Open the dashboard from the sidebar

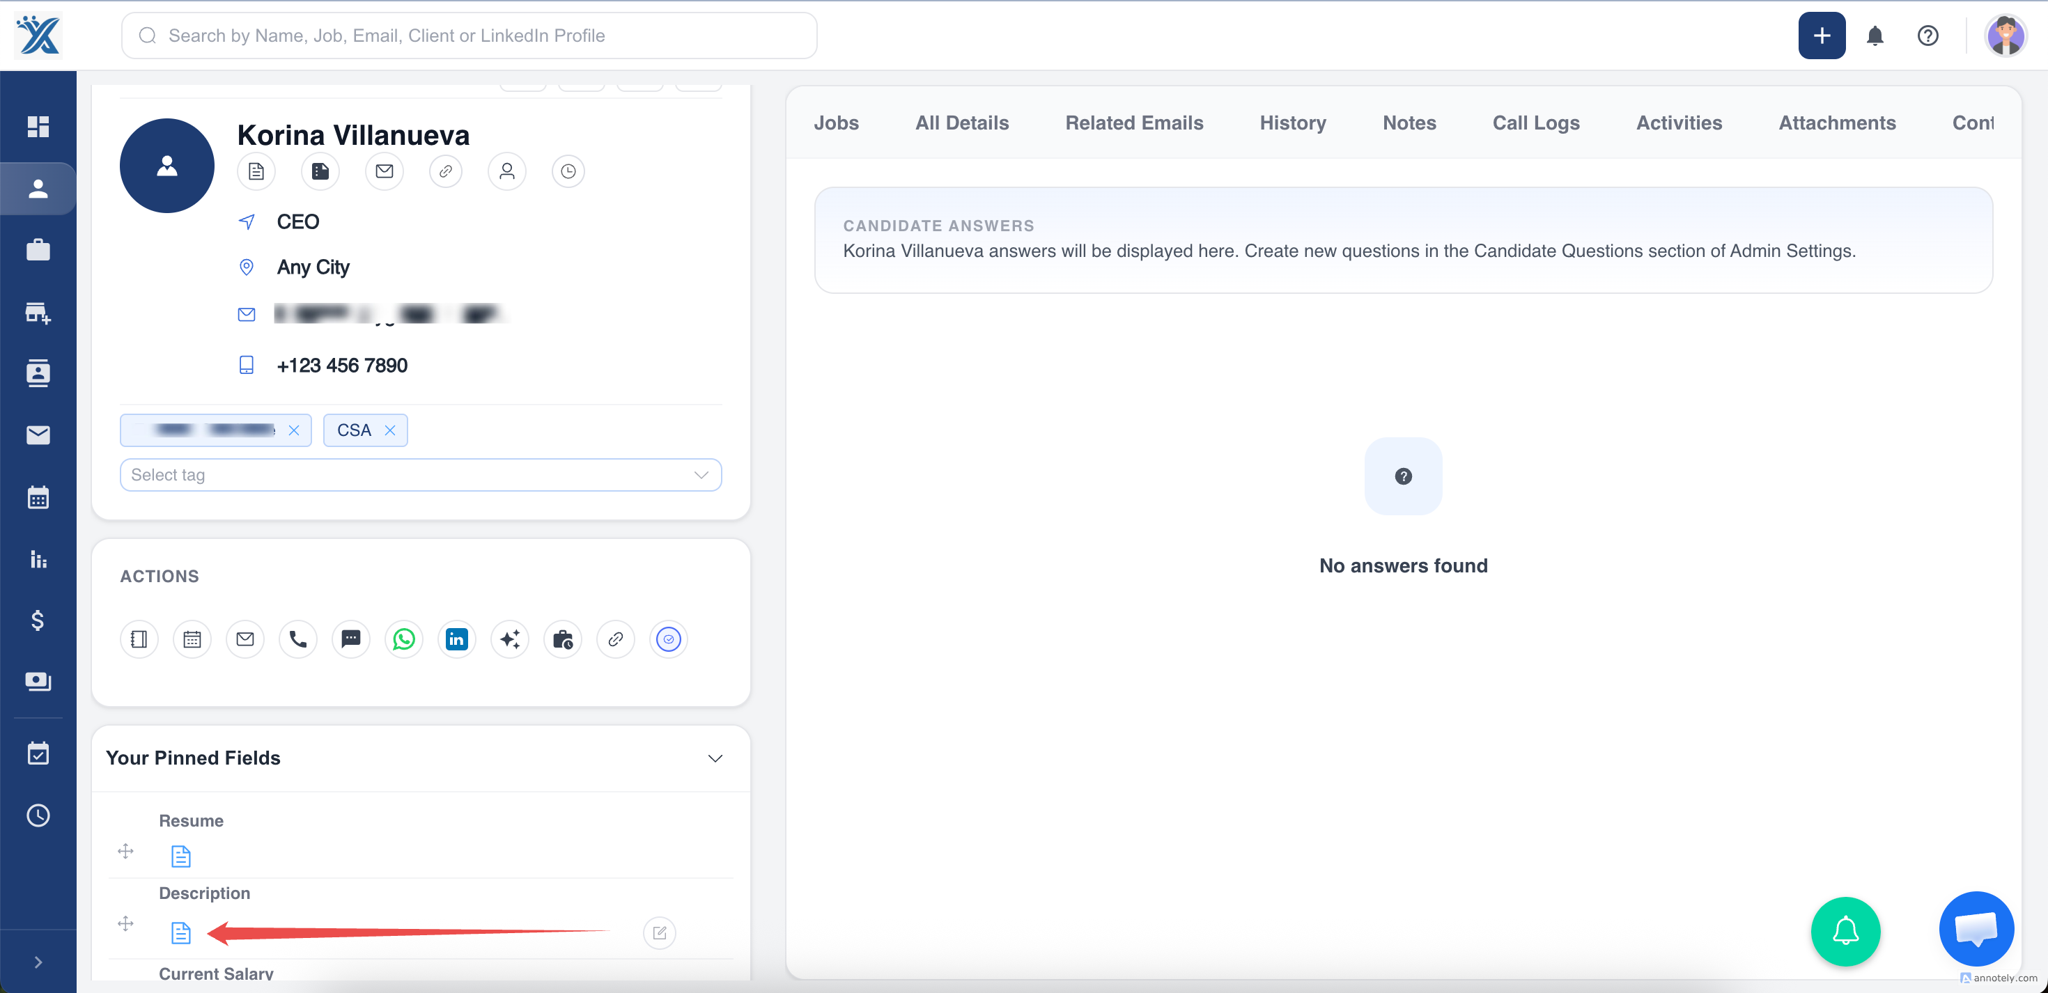[38, 127]
